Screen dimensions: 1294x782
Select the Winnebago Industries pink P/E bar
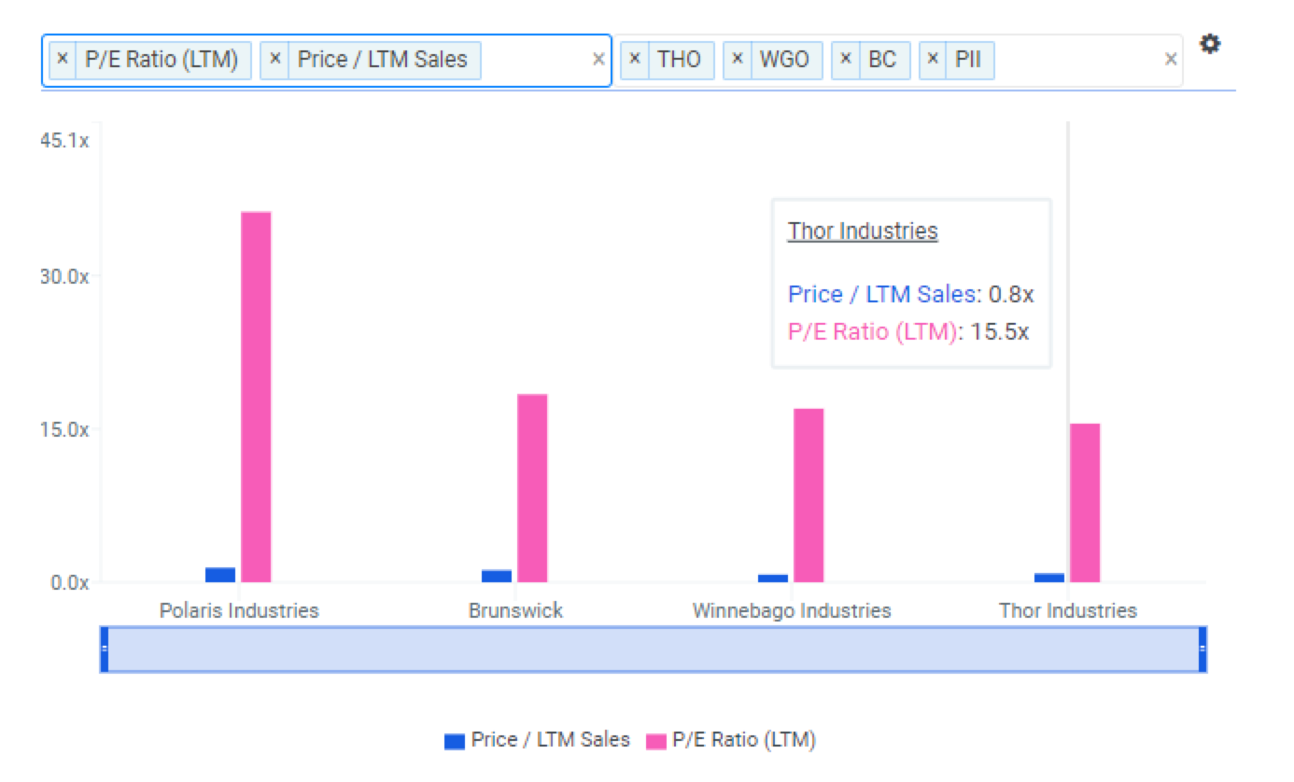pos(809,496)
